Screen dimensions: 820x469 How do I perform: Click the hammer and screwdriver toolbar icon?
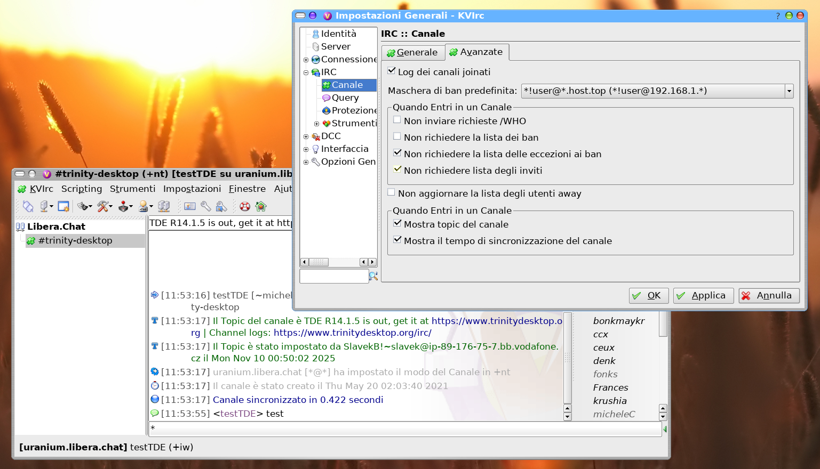click(x=104, y=206)
